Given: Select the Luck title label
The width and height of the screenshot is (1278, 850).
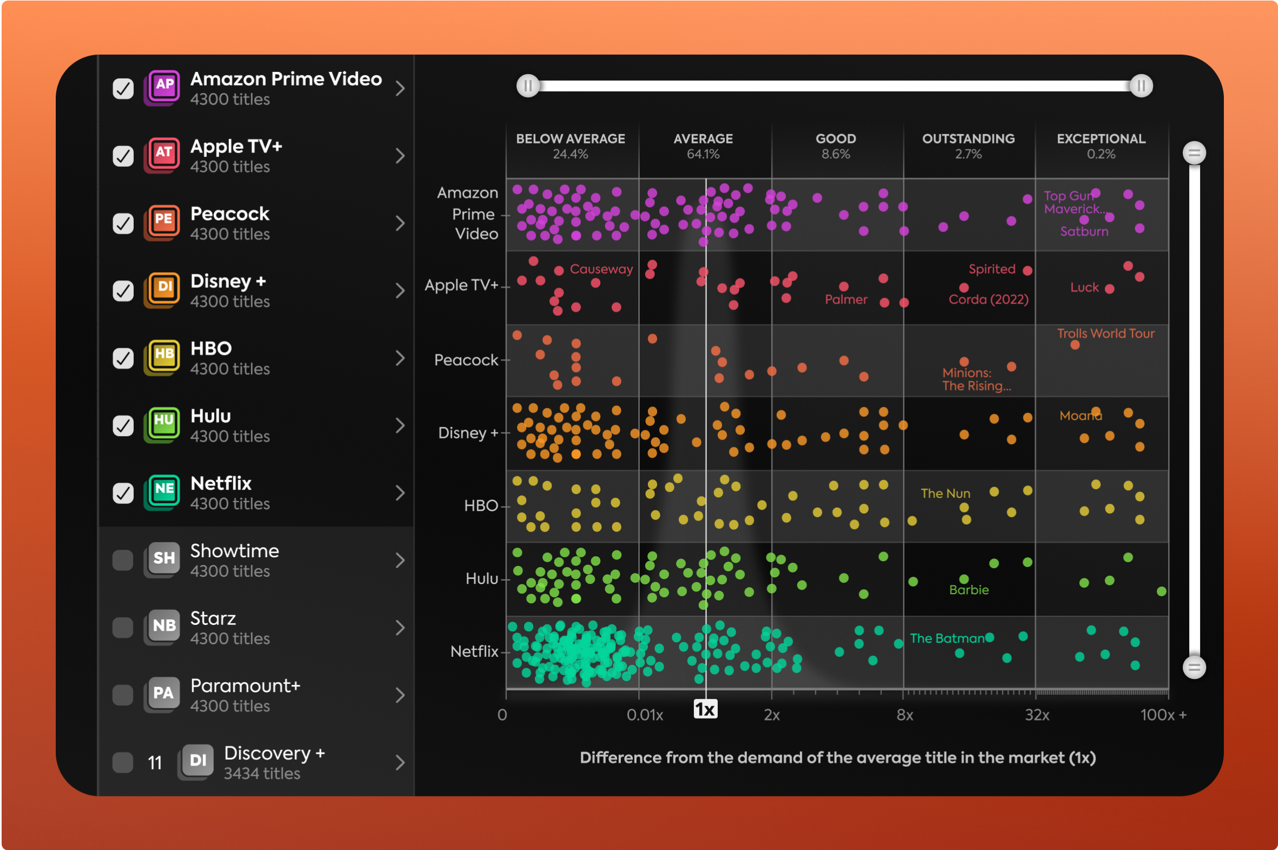Looking at the screenshot, I should coord(1084,287).
